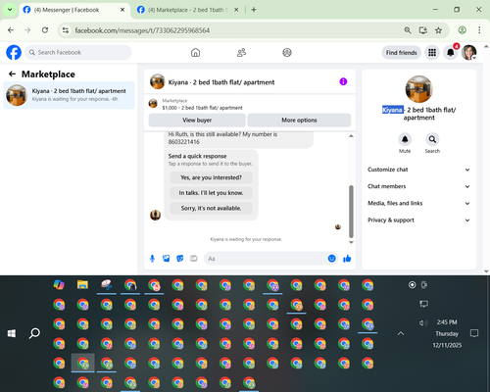
Task: Open File Explorer from the taskbar
Action: [82, 285]
